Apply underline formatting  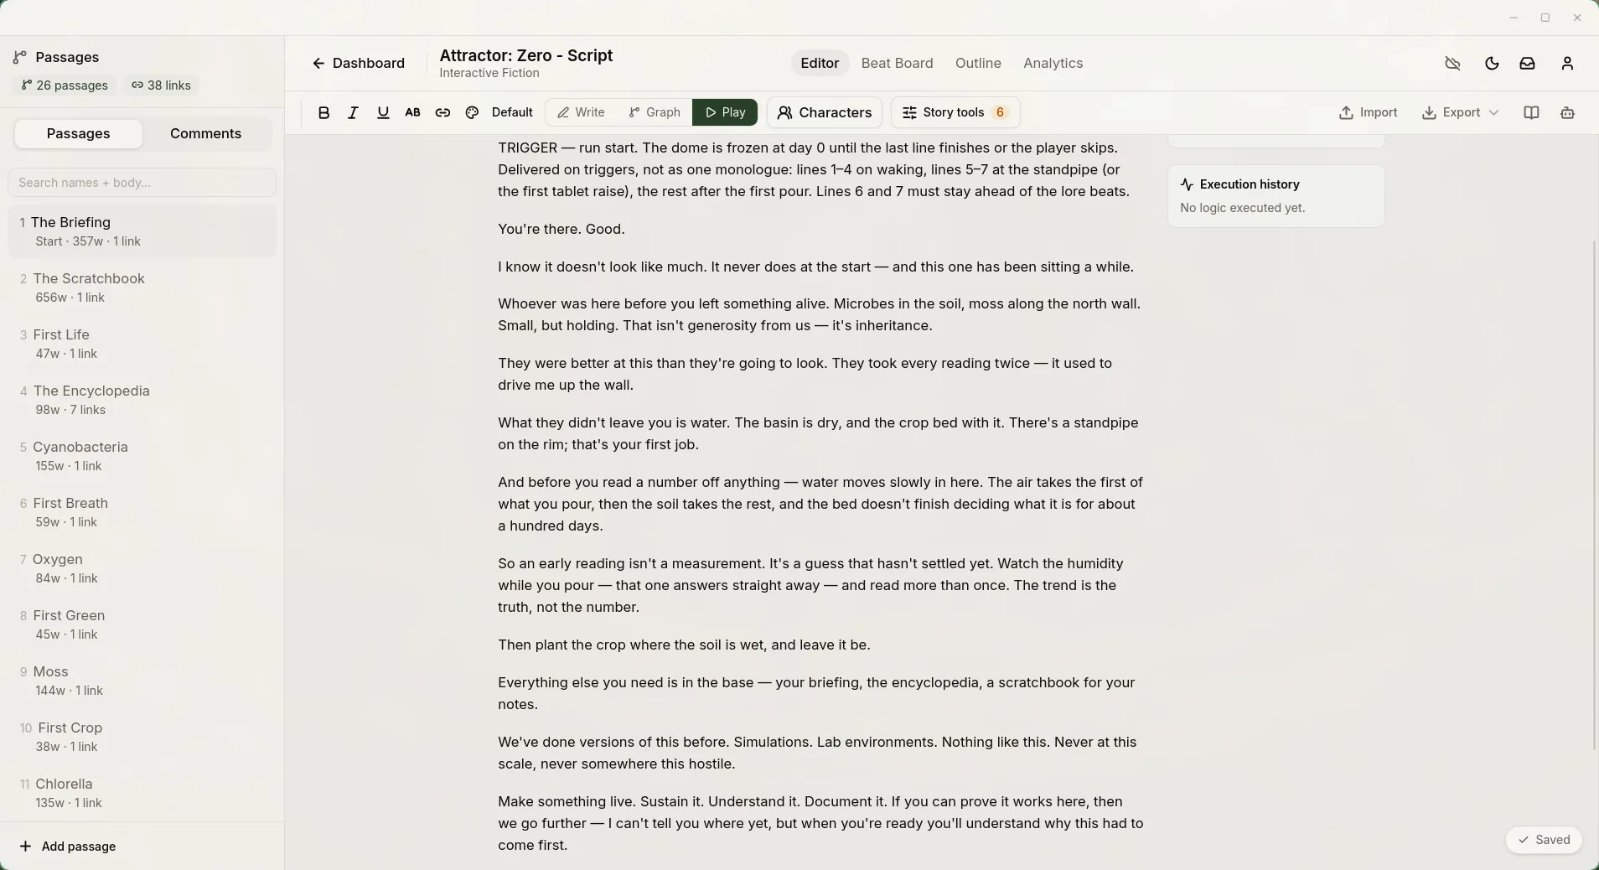coord(383,112)
